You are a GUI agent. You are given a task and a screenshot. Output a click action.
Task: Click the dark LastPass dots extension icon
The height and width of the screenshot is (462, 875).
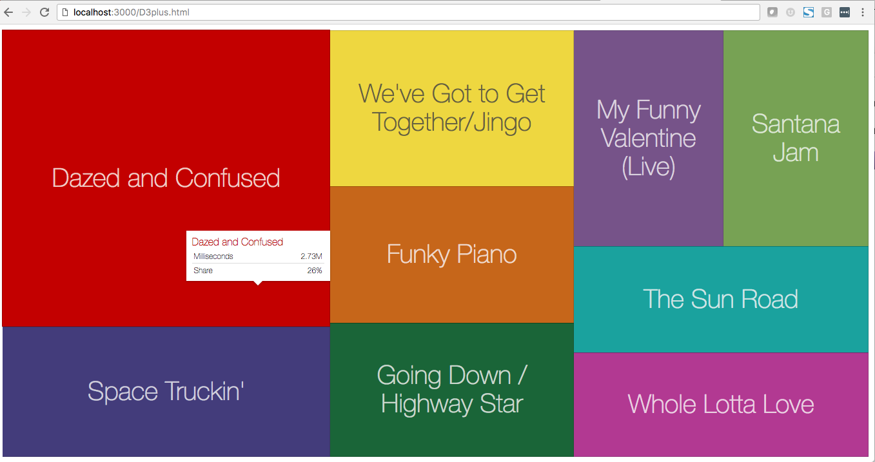[845, 12]
